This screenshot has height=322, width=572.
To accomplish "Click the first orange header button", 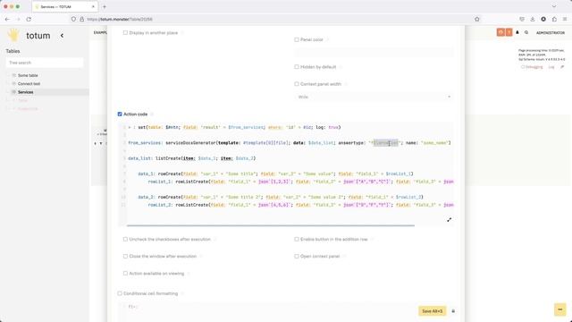I will pos(500,32).
